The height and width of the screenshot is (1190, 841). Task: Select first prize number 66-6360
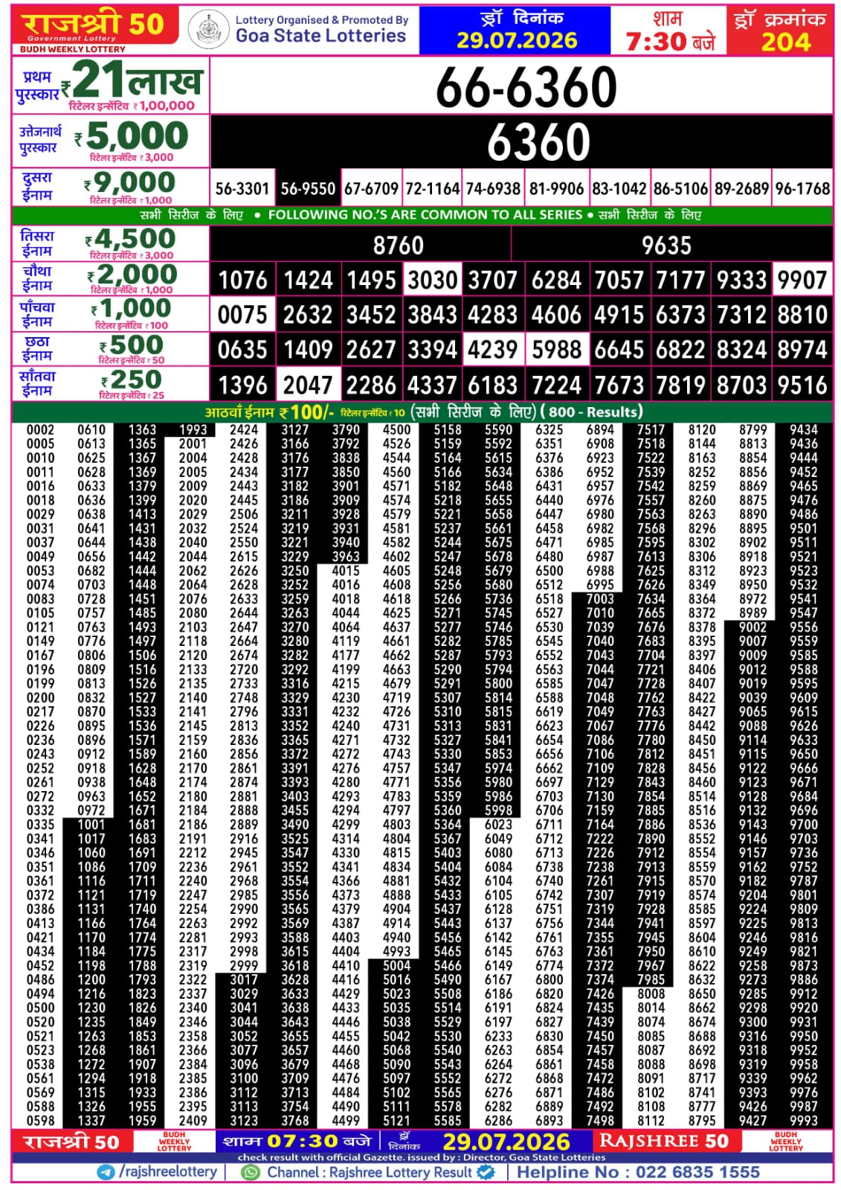(x=526, y=87)
